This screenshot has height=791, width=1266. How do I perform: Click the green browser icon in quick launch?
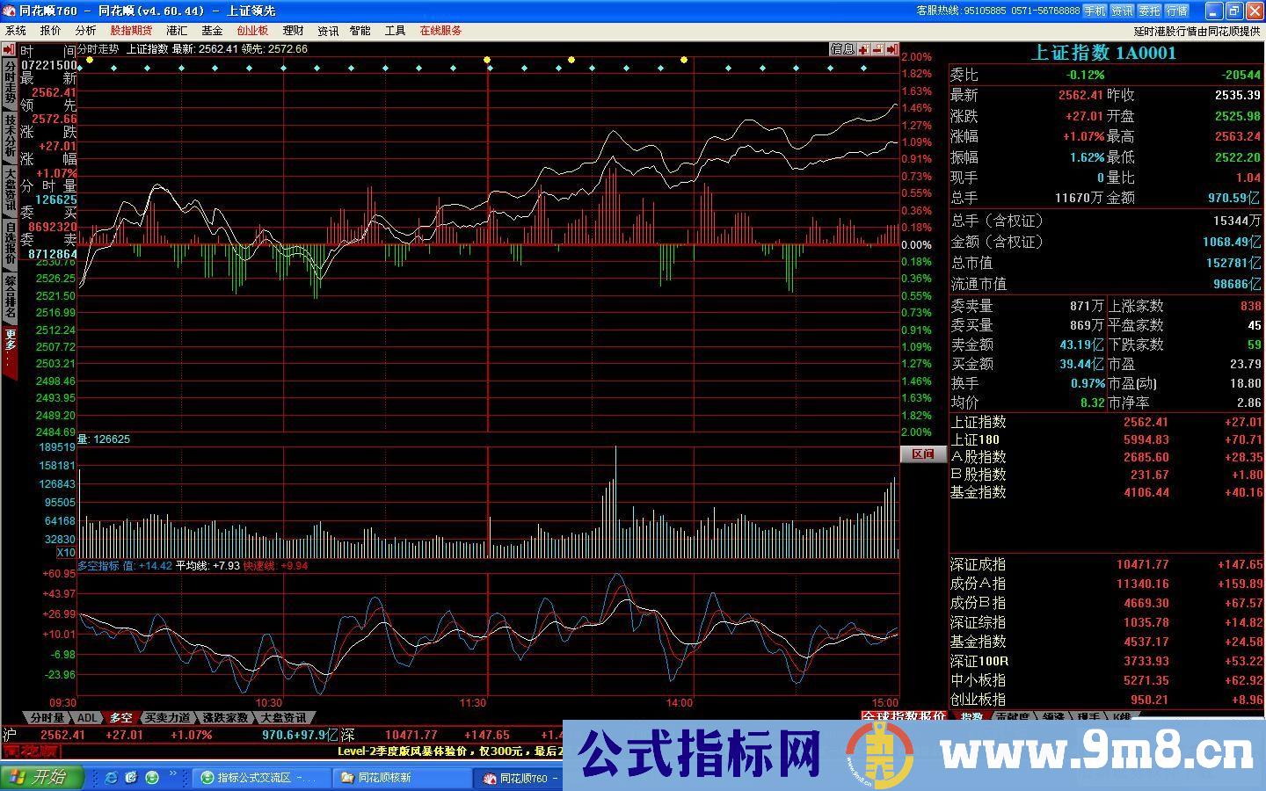click(152, 778)
